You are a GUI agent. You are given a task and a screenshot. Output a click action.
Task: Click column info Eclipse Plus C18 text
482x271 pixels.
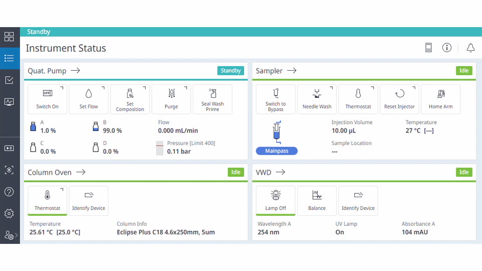[166, 232]
